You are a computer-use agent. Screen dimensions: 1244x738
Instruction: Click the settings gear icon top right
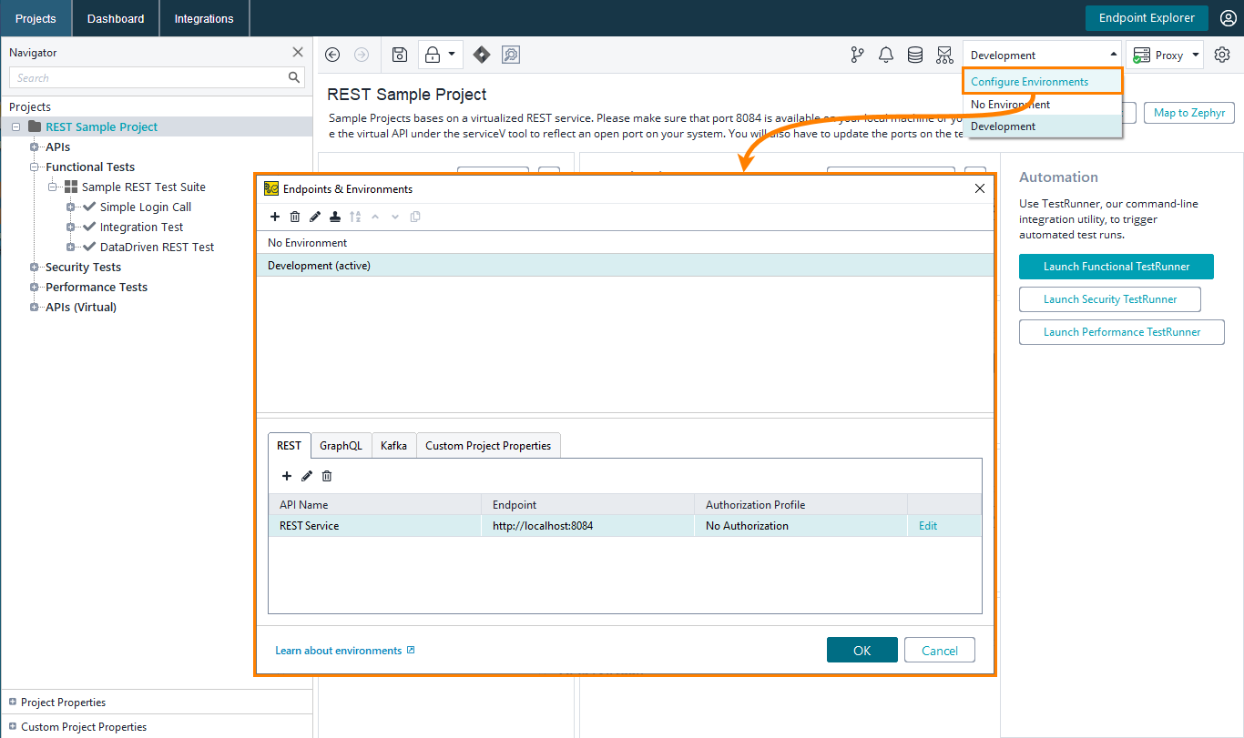tap(1222, 55)
